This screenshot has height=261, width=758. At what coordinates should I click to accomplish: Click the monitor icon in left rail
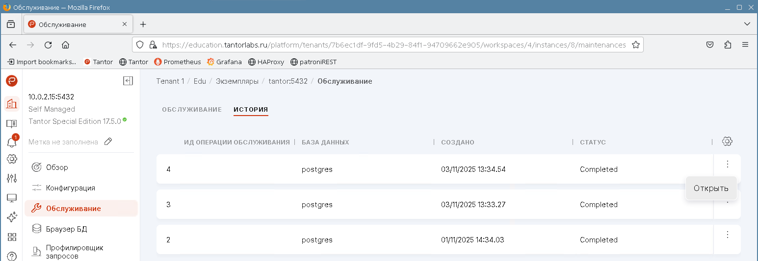(12, 198)
